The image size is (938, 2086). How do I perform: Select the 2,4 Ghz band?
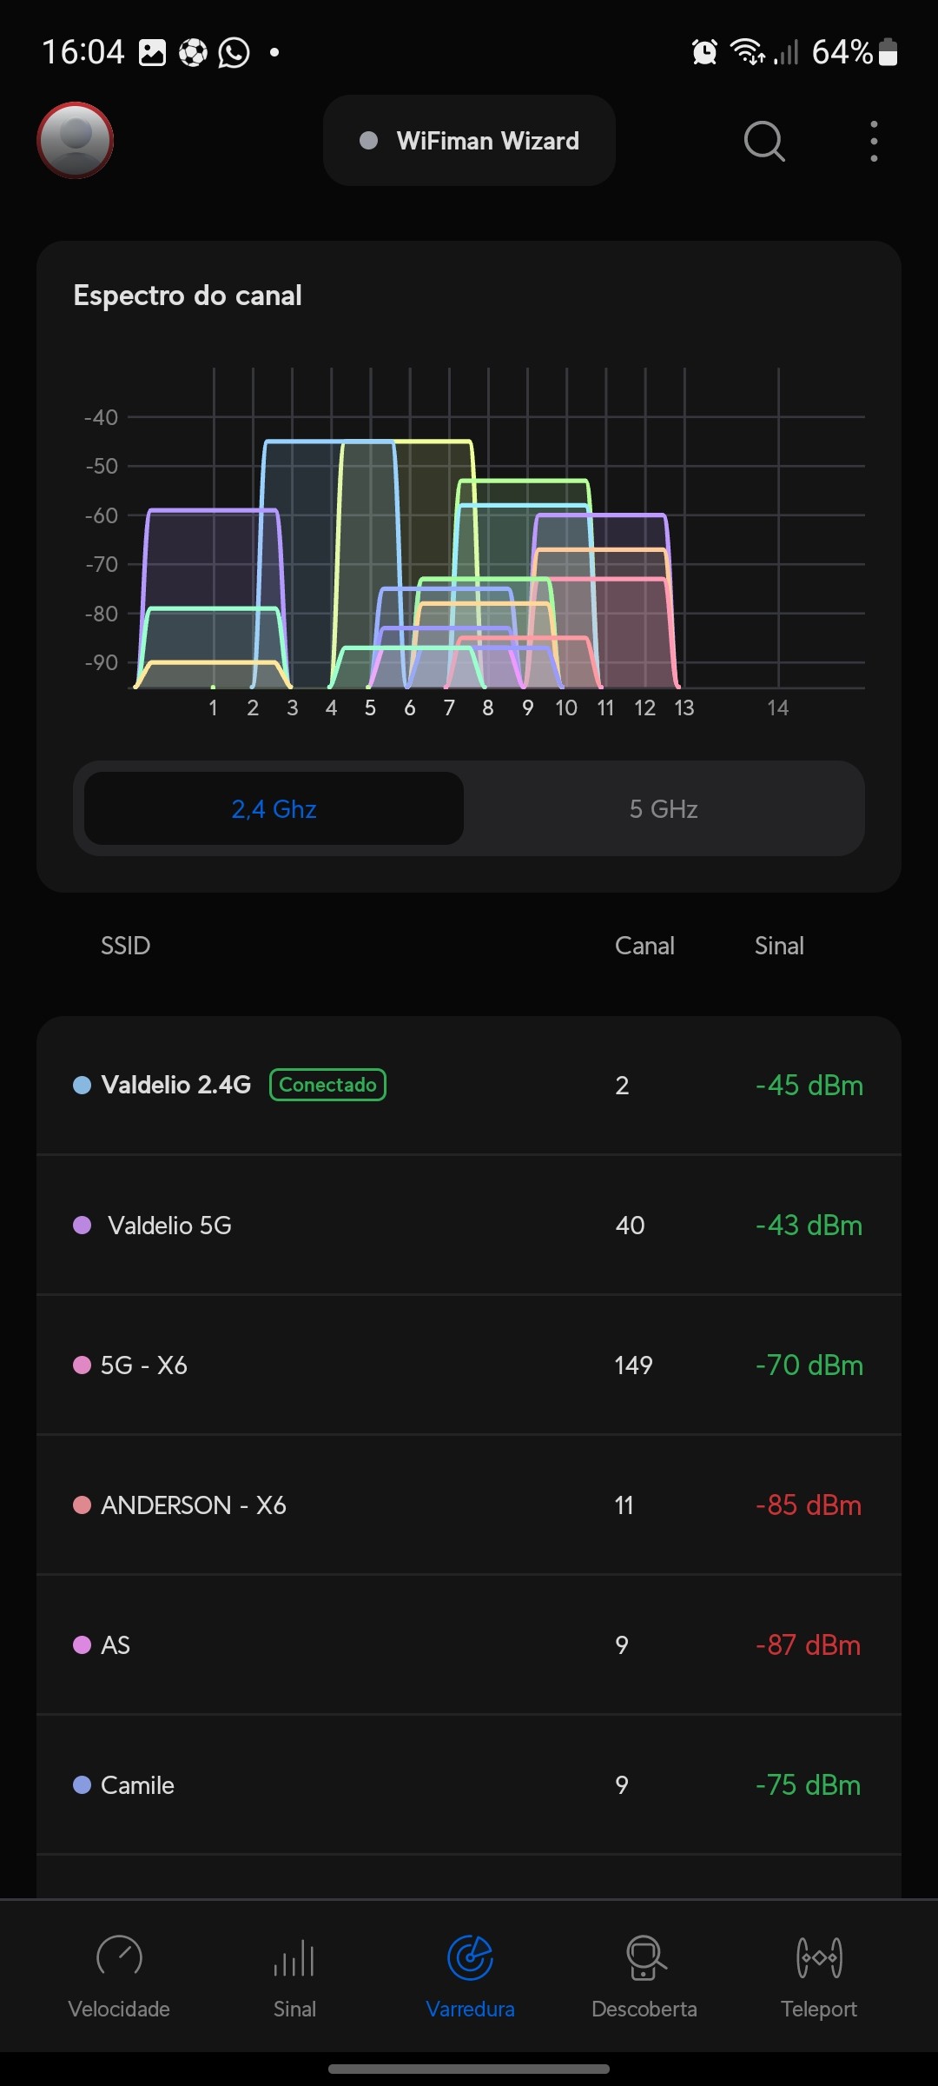pos(274,809)
